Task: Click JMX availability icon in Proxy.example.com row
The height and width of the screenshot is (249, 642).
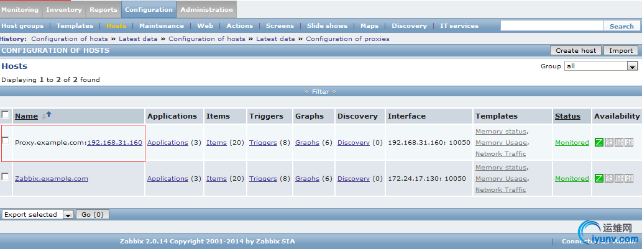Action: [619, 142]
